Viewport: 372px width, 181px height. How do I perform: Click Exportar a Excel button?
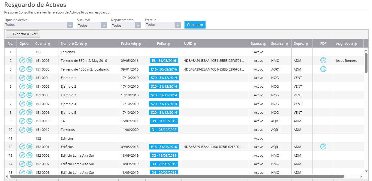[x=23, y=34]
